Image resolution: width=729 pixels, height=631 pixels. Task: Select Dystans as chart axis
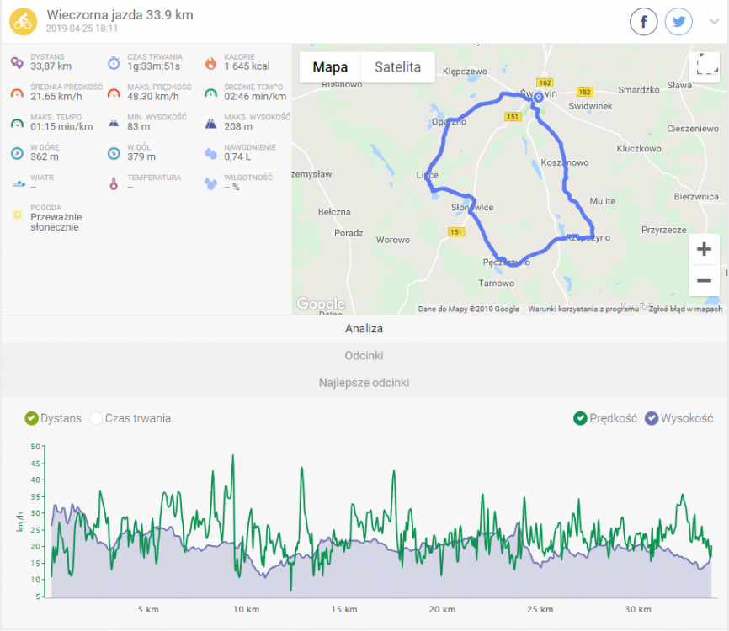(x=32, y=418)
